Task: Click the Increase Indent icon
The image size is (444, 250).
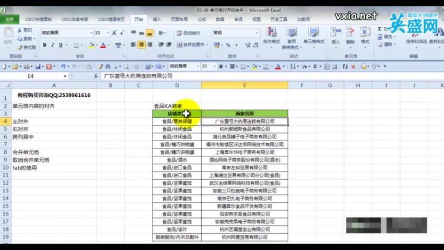Action: point(169,45)
